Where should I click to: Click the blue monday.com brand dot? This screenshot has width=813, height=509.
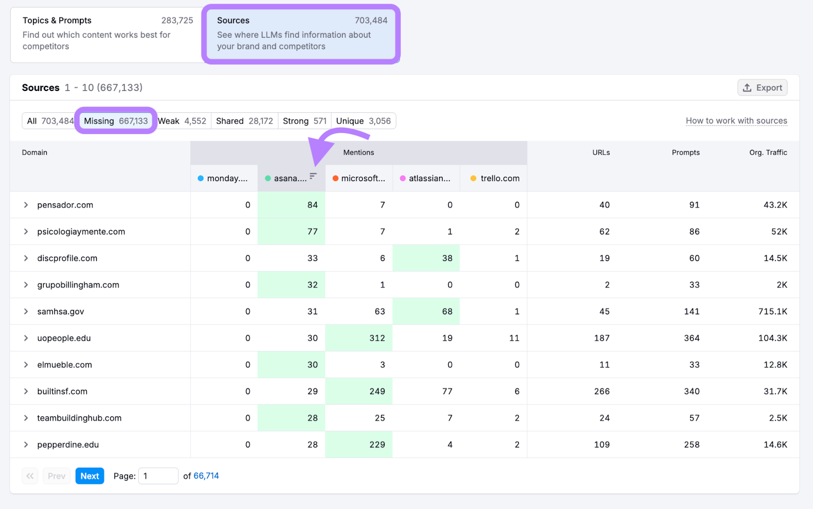click(200, 178)
